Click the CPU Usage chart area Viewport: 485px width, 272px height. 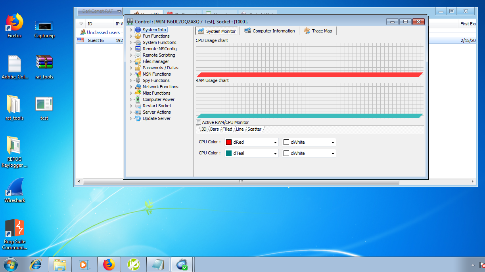click(310, 60)
